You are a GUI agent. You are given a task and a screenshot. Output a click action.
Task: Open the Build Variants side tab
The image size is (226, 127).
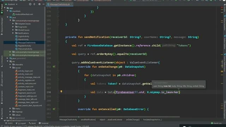[x=2, y=97]
